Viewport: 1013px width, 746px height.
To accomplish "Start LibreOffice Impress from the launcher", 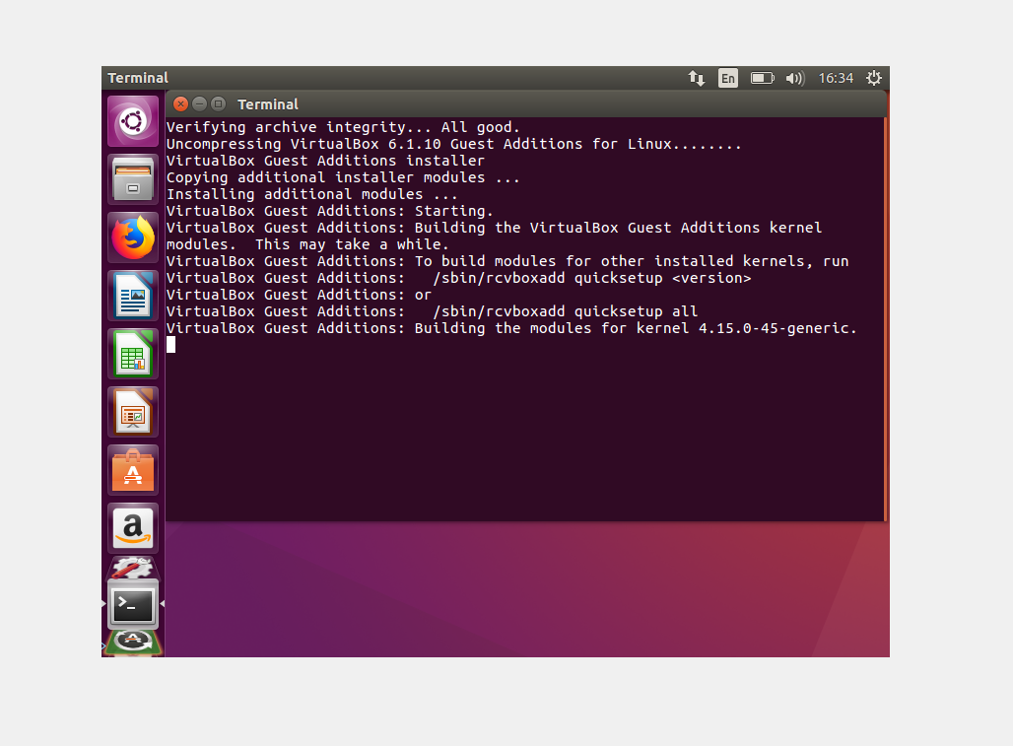I will (133, 412).
